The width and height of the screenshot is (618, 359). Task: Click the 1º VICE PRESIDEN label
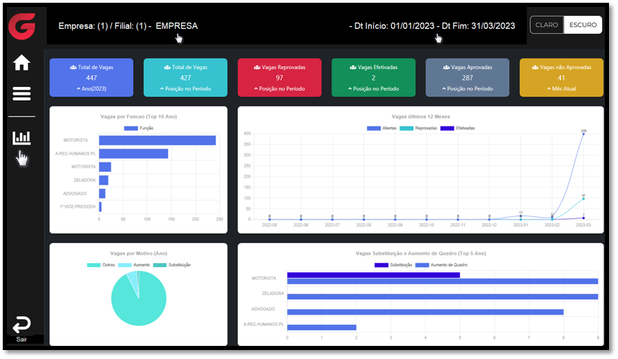pos(77,206)
